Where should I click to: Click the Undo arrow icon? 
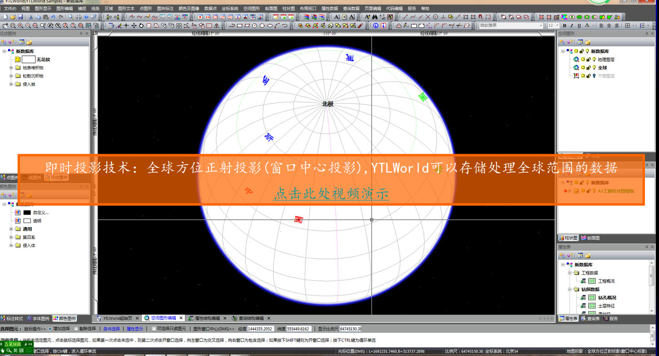pyautogui.click(x=53, y=17)
